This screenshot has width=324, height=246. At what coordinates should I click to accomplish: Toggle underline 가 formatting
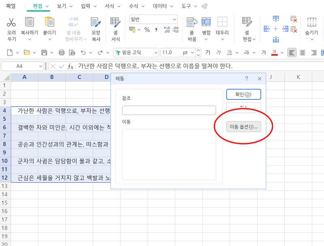click(x=230, y=53)
